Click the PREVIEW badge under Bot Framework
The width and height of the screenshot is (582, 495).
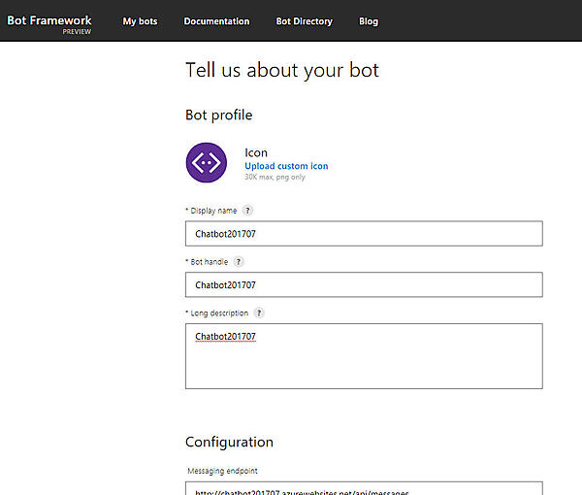(x=77, y=31)
